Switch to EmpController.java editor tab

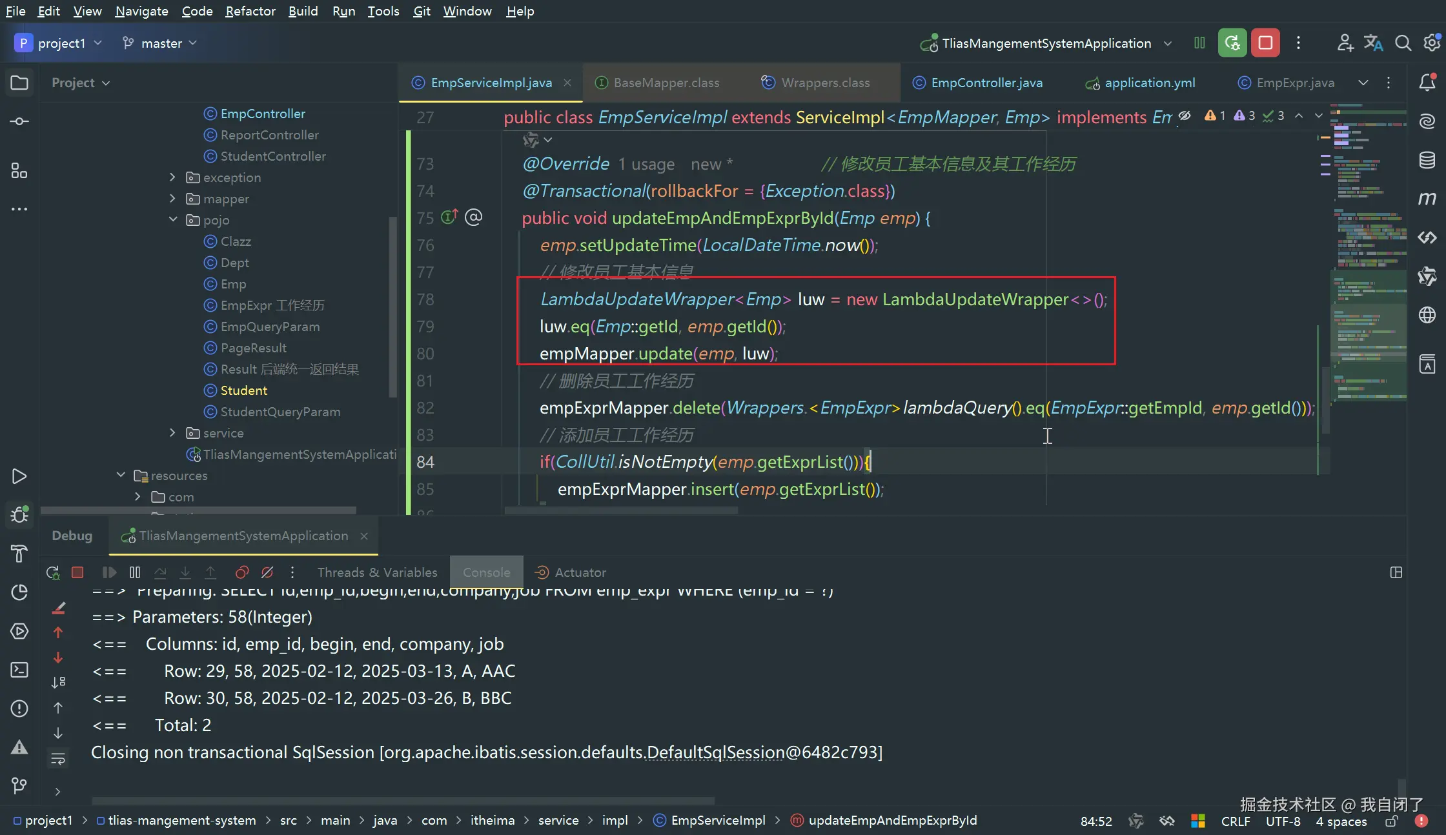(986, 83)
